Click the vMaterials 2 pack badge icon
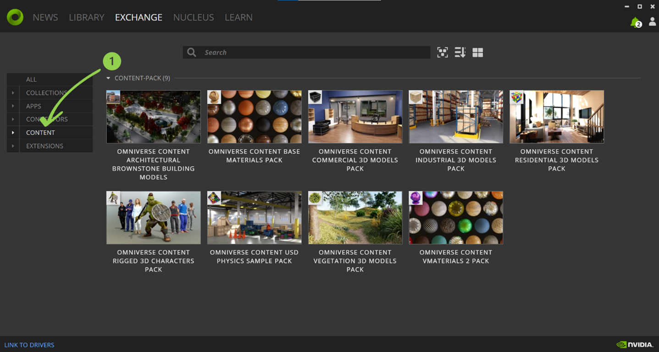 pyautogui.click(x=416, y=198)
